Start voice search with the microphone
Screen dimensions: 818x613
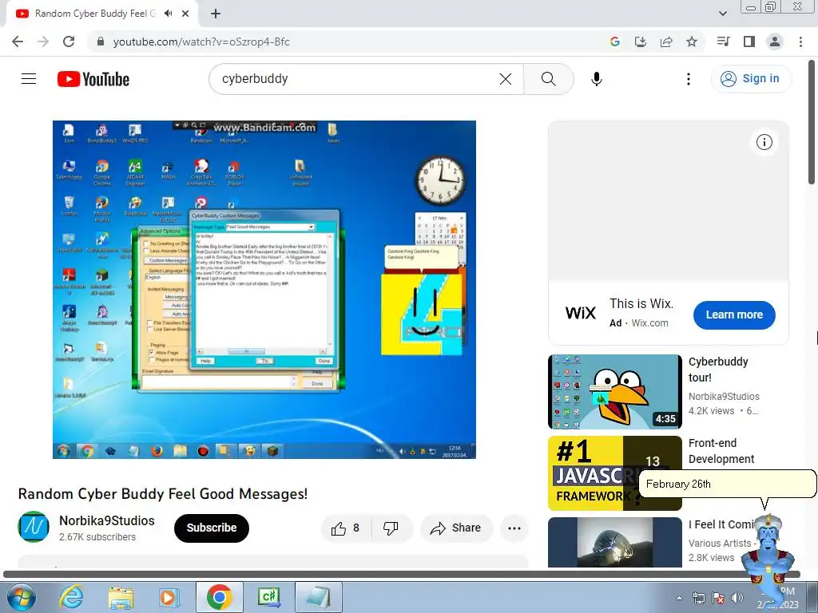596,79
